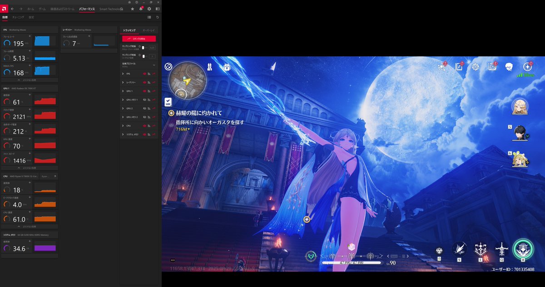The height and width of the screenshot is (287, 545).
Task: Toggle GPU 1 visibility eye
Action: click(145, 91)
